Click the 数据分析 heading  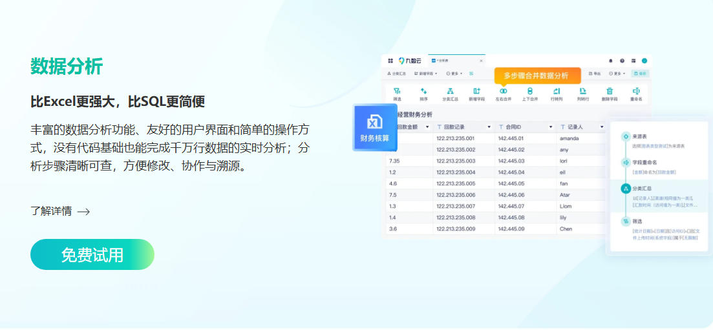tap(67, 67)
